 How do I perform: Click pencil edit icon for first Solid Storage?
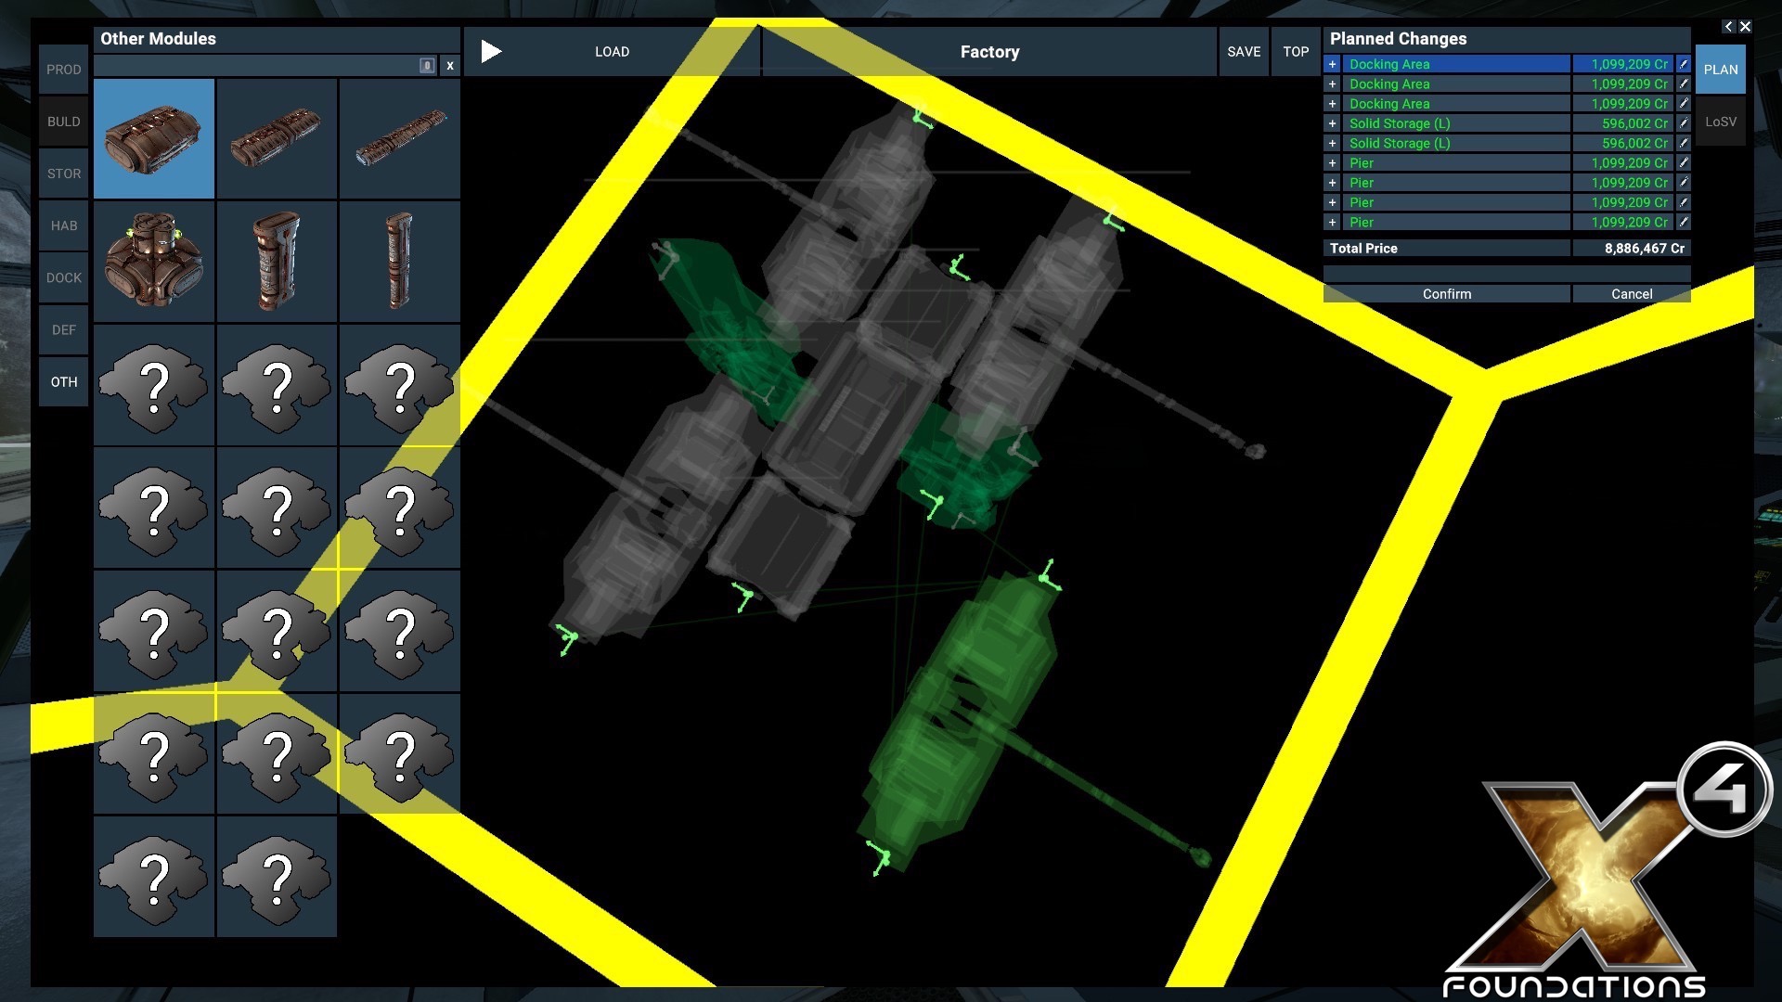[x=1683, y=123]
